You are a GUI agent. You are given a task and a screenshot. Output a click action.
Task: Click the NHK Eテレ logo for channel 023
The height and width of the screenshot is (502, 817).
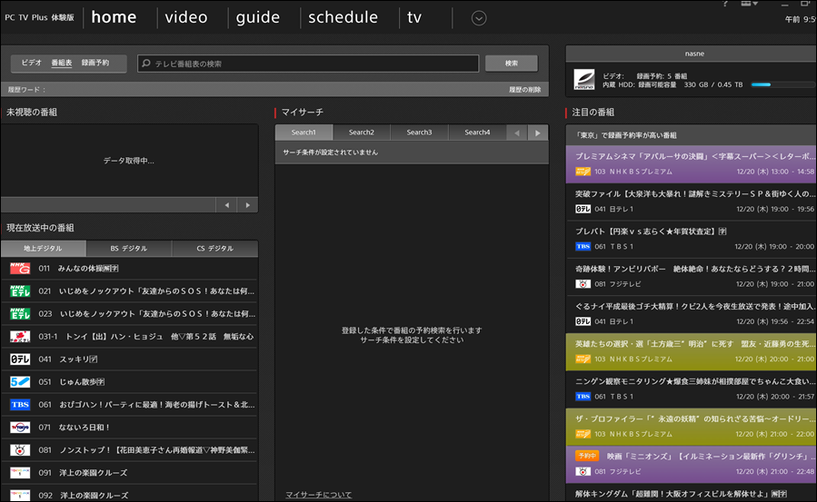20,314
